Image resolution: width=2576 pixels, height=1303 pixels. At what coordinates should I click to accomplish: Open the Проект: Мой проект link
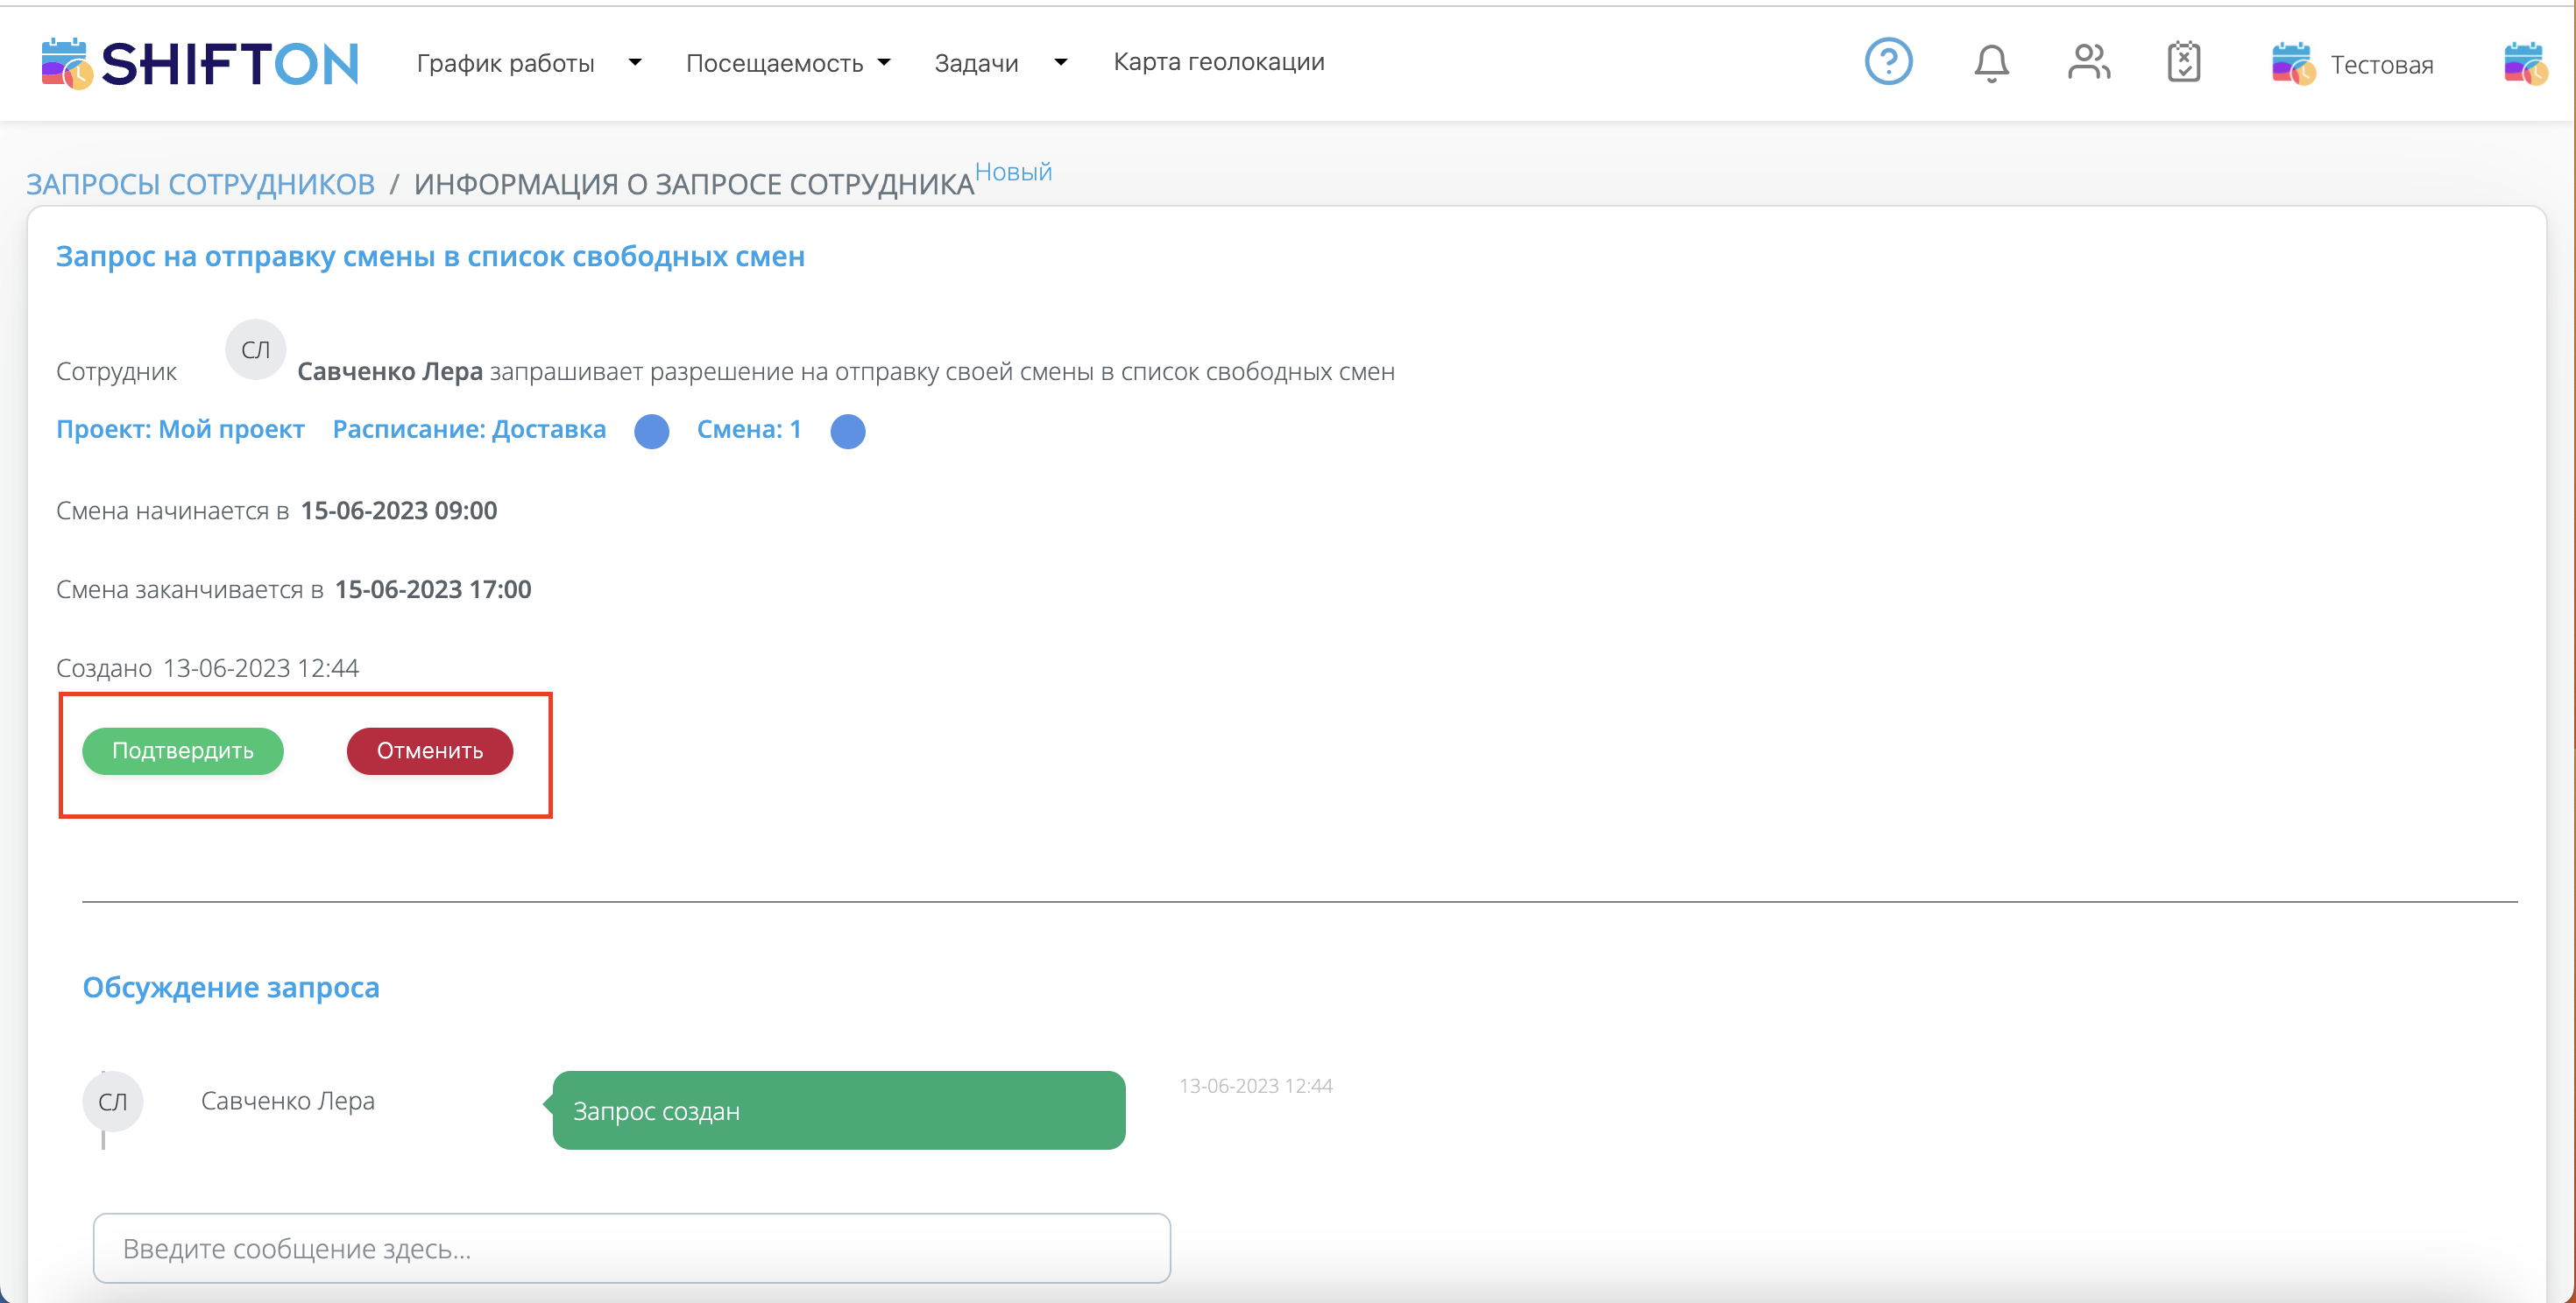[180, 430]
